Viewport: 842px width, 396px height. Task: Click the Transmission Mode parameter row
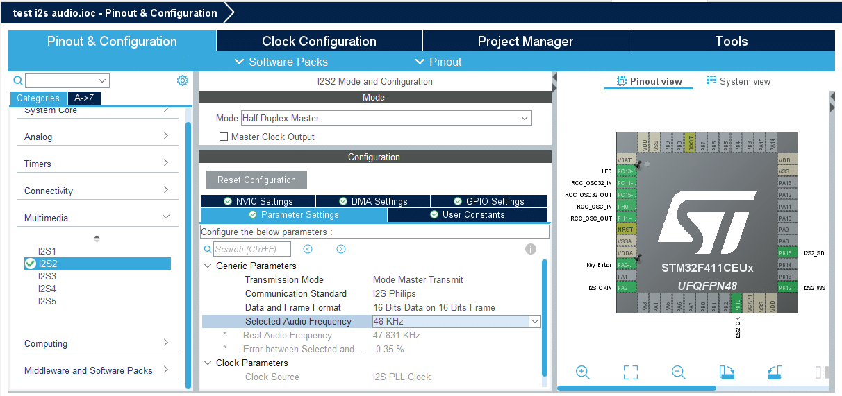372,279
